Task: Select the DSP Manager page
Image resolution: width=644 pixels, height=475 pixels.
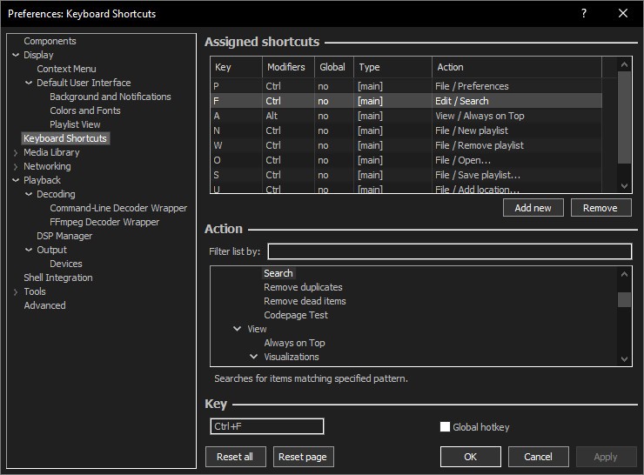Action: [x=64, y=236]
